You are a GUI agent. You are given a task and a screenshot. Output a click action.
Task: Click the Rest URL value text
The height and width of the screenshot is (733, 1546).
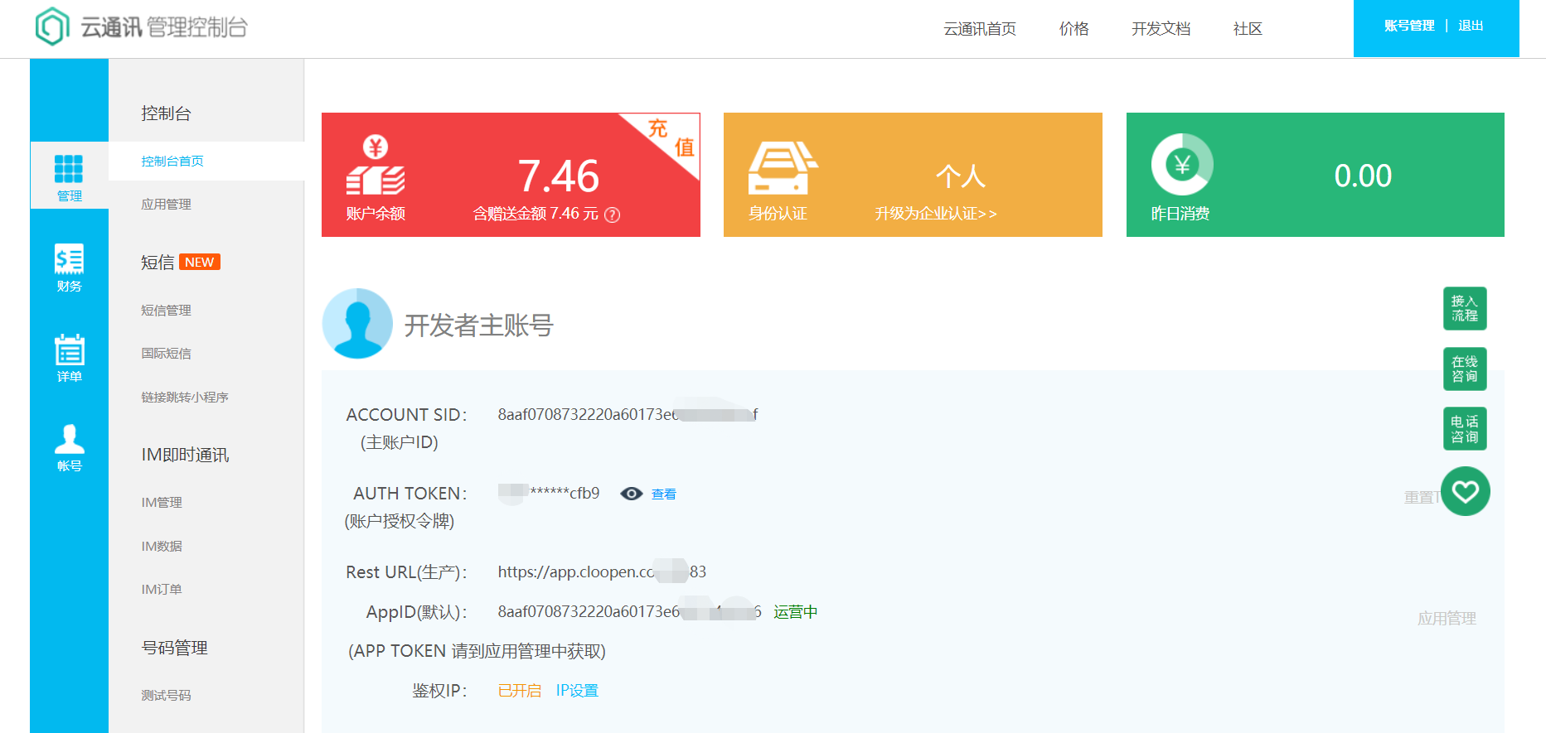pyautogui.click(x=602, y=571)
